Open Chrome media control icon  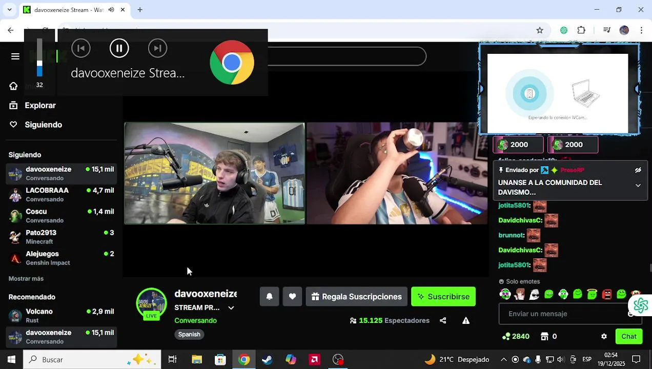[x=607, y=30]
